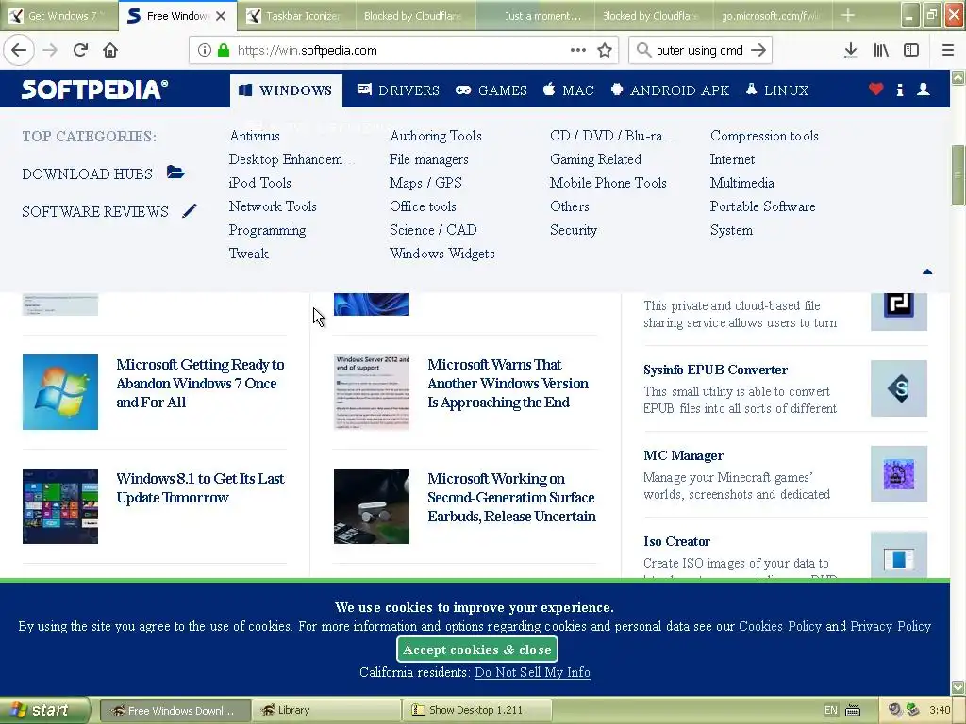Open the Sysinfo EPUB Converter icon
This screenshot has height=724, width=966.
click(899, 388)
